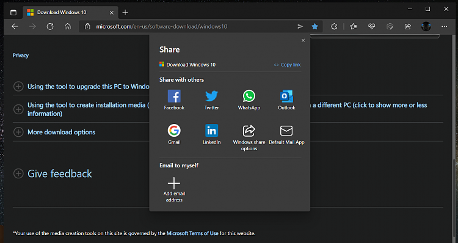Open the Privacy link

[21, 56]
